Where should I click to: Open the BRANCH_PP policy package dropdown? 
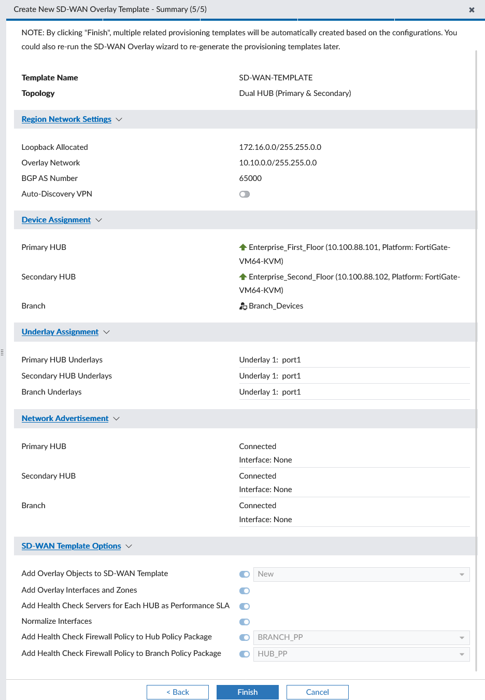click(x=361, y=637)
